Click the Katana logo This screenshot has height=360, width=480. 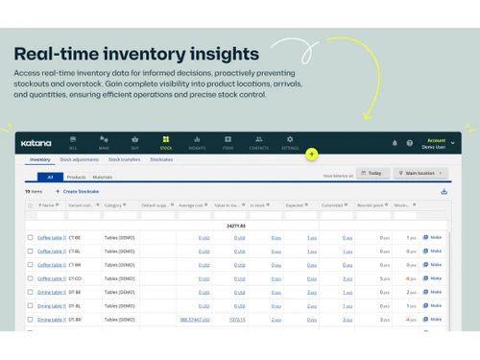(x=36, y=143)
